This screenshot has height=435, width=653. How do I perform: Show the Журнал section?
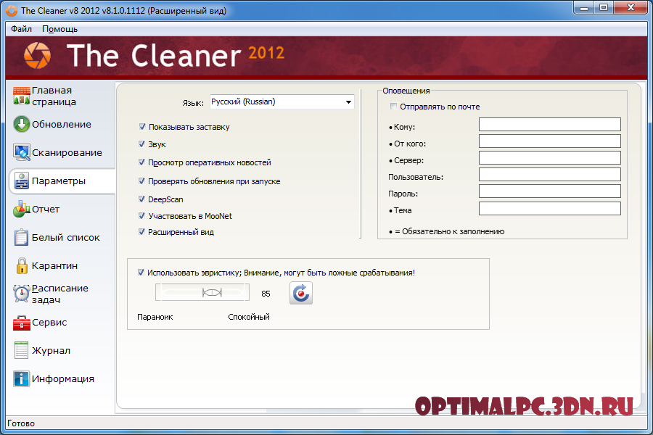click(51, 350)
